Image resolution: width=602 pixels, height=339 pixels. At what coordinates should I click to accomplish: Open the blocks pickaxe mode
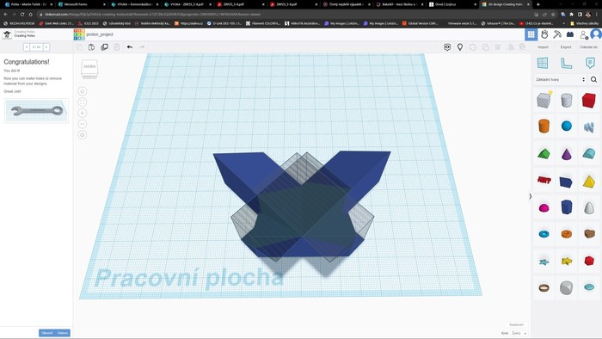tap(557, 34)
